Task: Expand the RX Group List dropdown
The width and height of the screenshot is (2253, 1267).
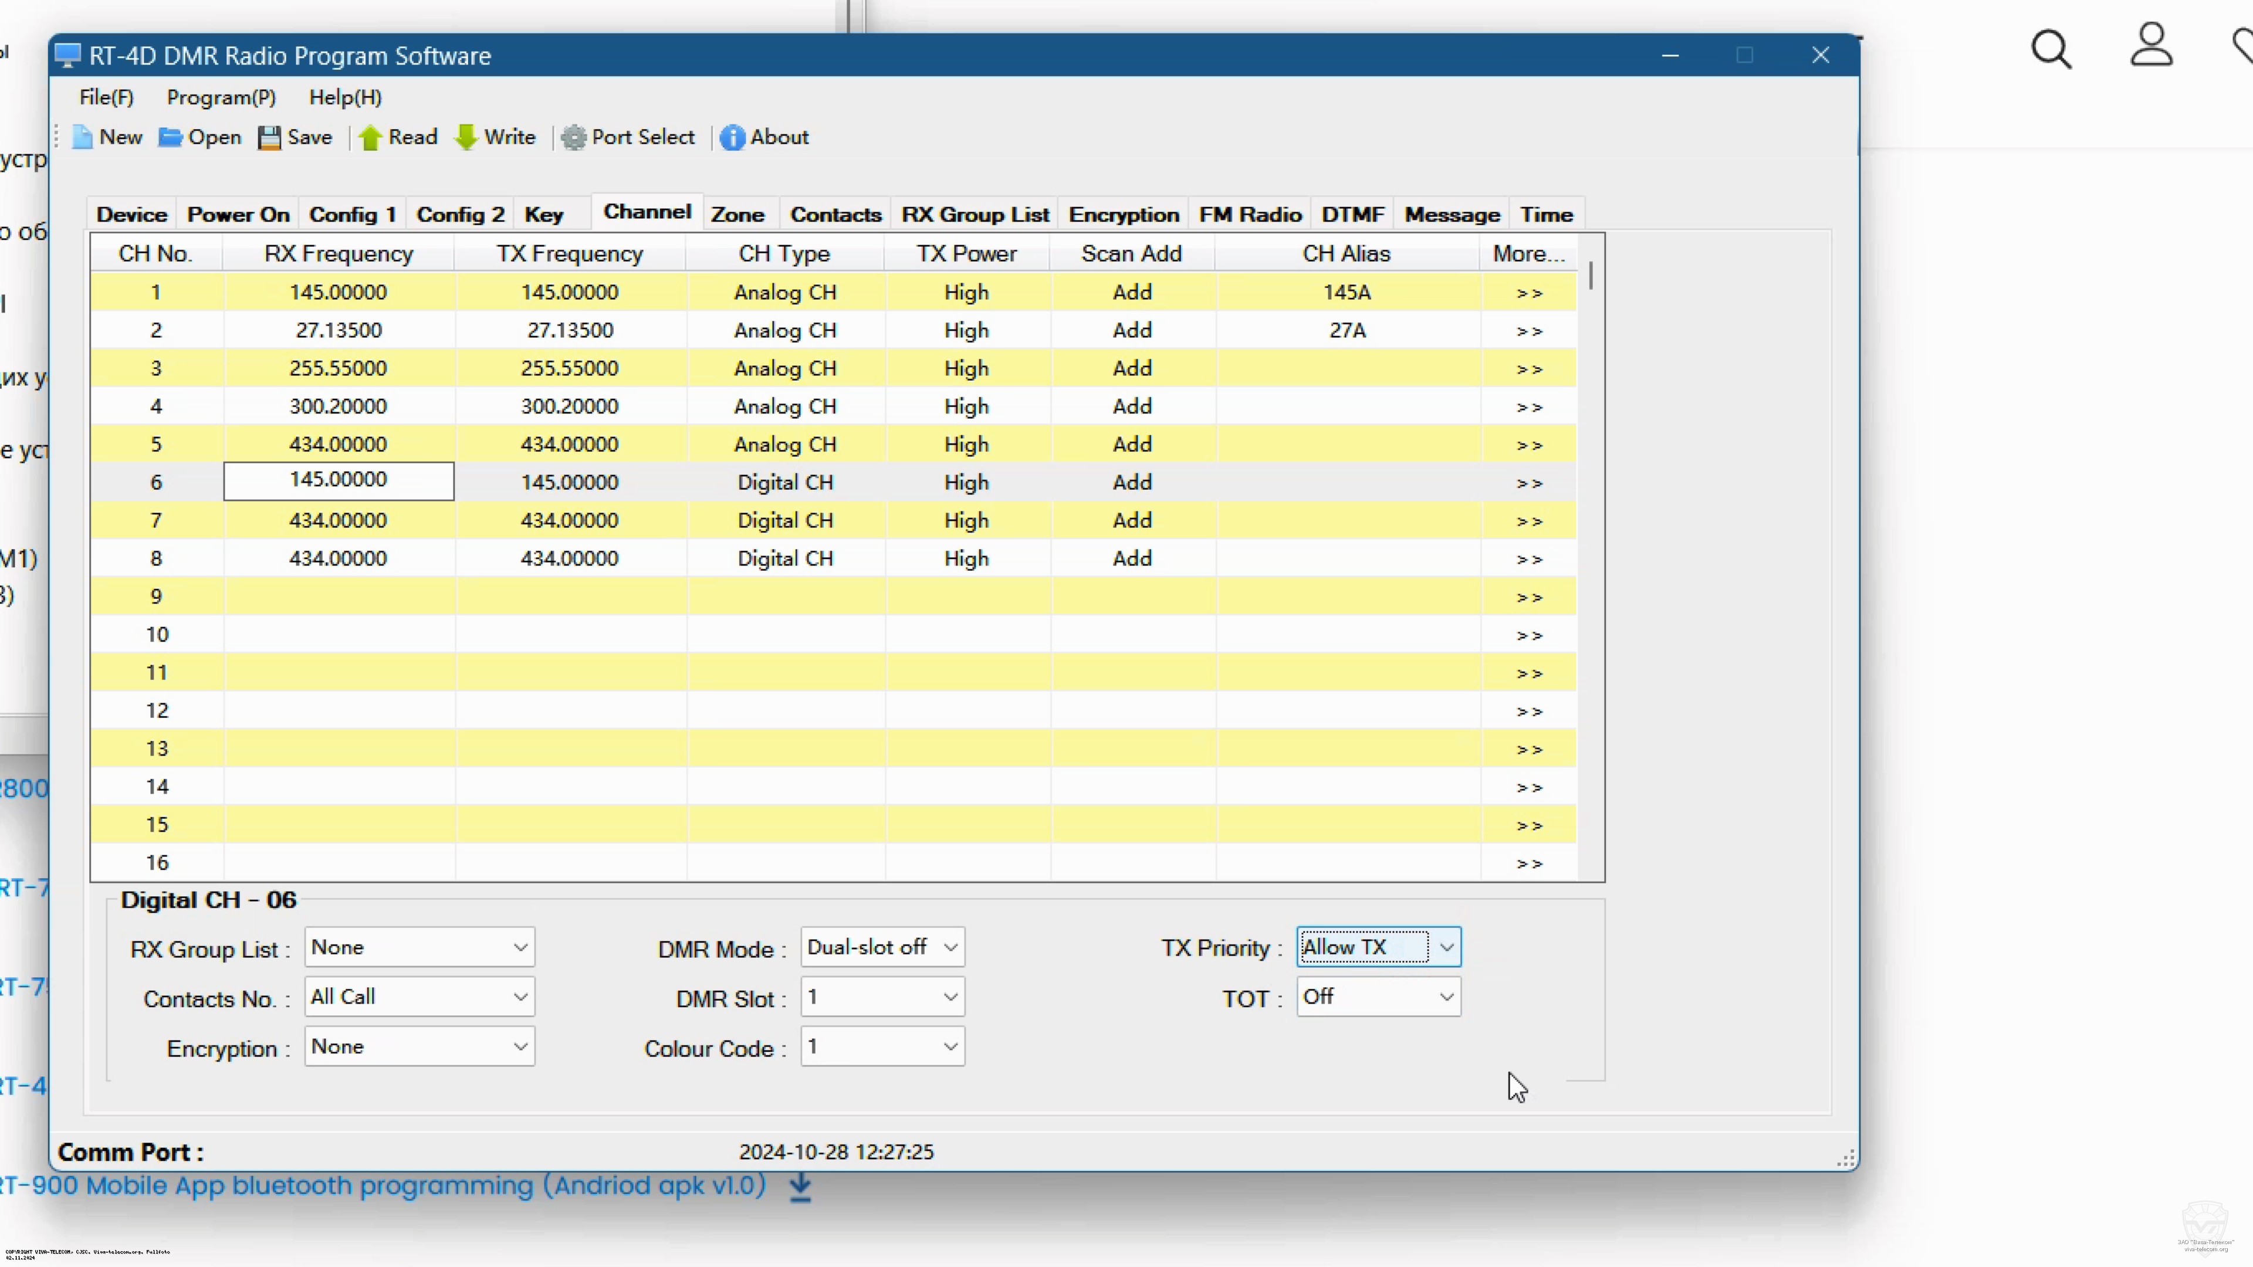Action: [520, 947]
